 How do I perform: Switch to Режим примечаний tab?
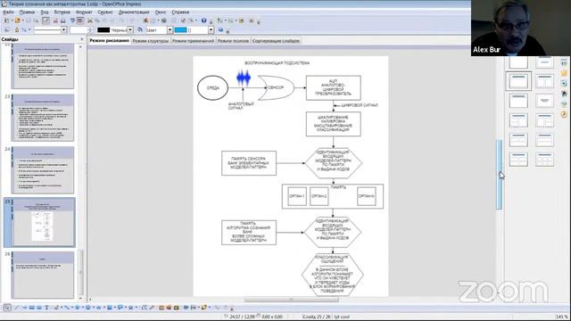(193, 41)
